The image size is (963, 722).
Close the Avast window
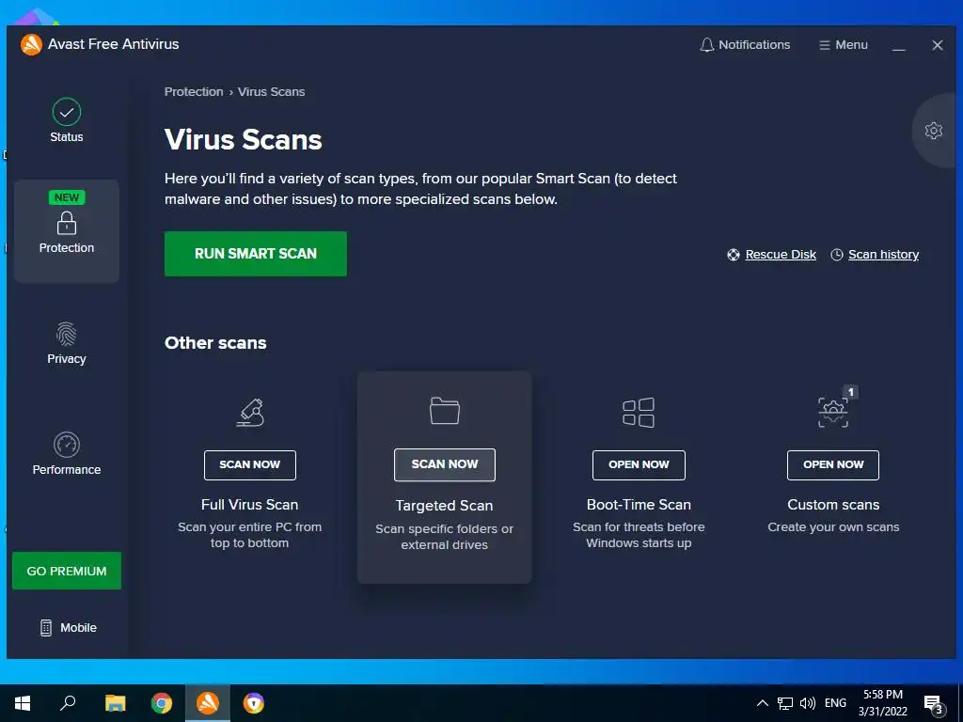pos(938,45)
